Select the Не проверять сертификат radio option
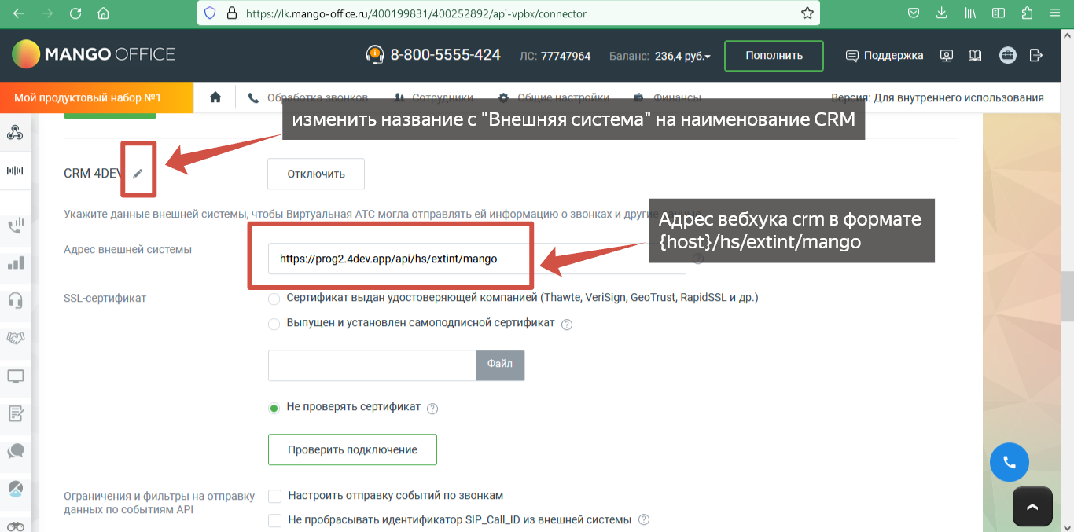 click(x=274, y=408)
